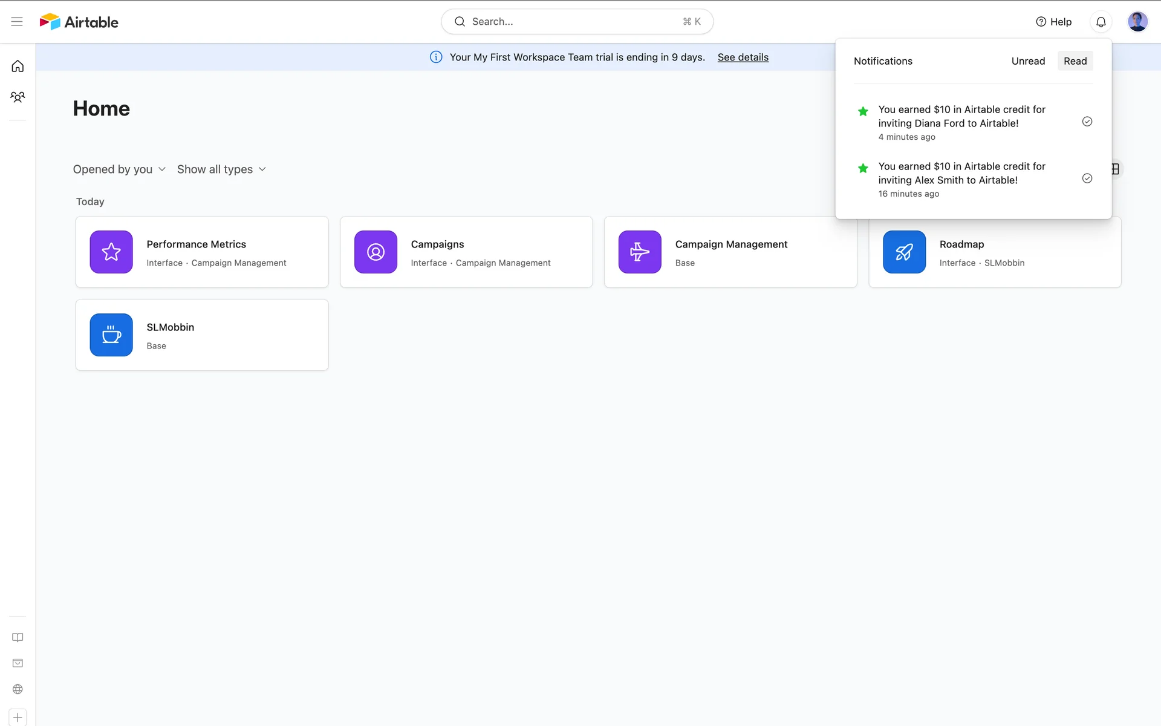Open the user profile avatar
The height and width of the screenshot is (726, 1161).
point(1137,22)
